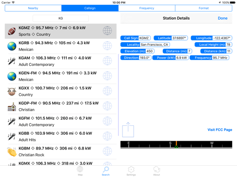Select KGAM 106.3 MHz station text

(55, 58)
